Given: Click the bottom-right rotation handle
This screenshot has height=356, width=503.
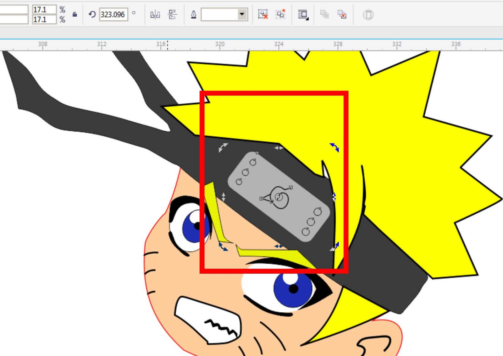Looking at the screenshot, I should pyautogui.click(x=334, y=247).
